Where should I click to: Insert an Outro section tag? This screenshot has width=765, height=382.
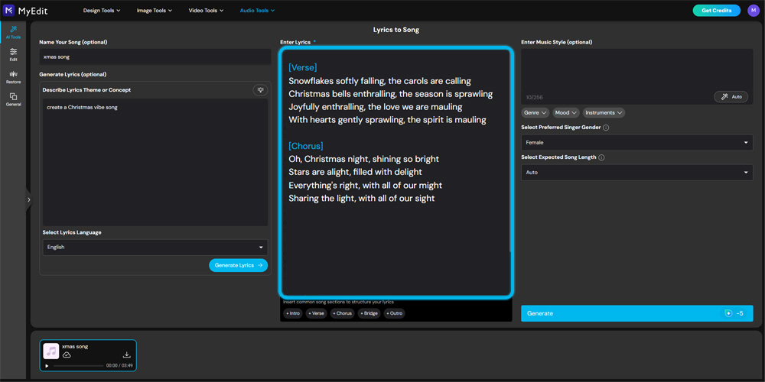[x=394, y=313]
